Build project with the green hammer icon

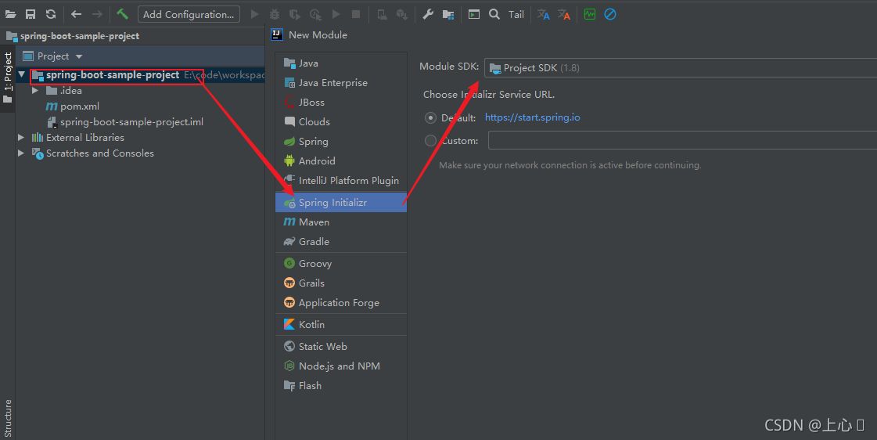click(123, 14)
